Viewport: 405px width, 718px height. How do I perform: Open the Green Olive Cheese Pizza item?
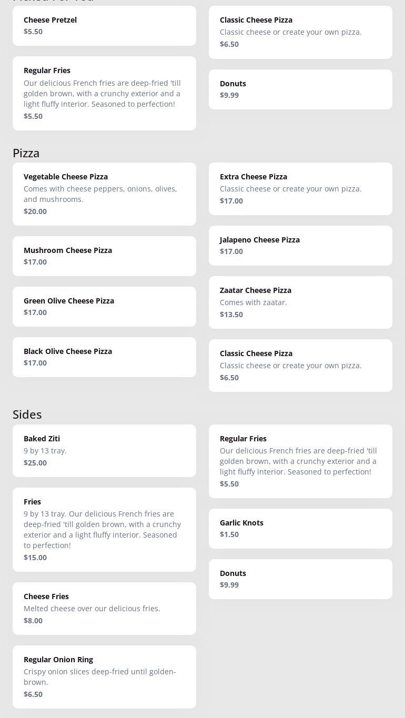click(104, 307)
